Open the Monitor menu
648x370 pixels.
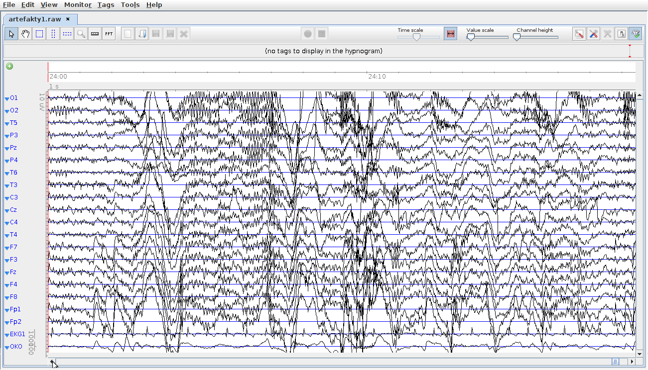tap(78, 4)
